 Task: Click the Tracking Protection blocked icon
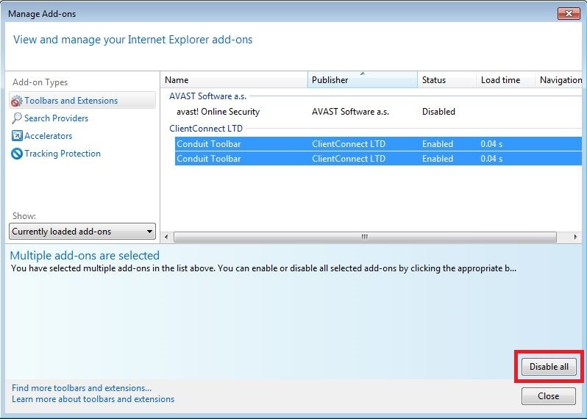16,154
